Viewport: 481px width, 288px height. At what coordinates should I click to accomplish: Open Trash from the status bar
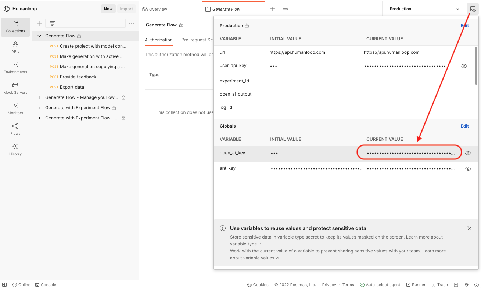pos(439,285)
